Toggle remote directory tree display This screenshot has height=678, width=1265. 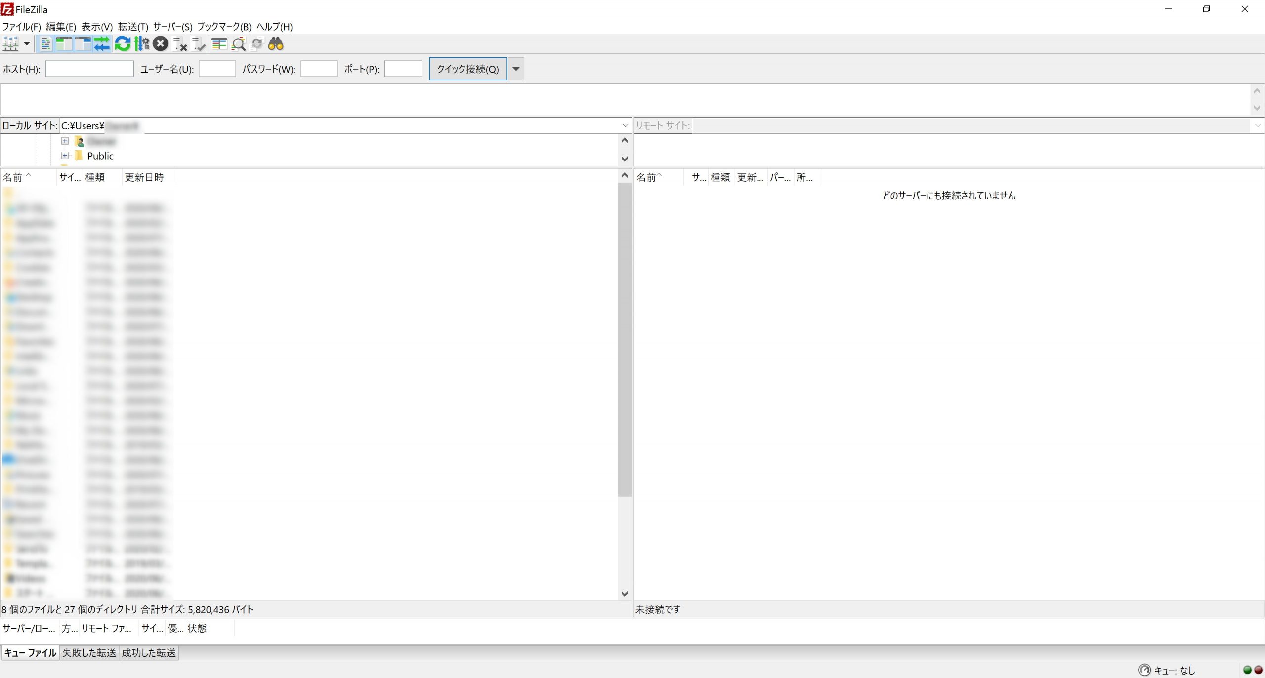(x=83, y=44)
